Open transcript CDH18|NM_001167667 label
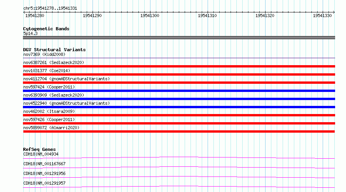 pyautogui.click(x=44, y=164)
